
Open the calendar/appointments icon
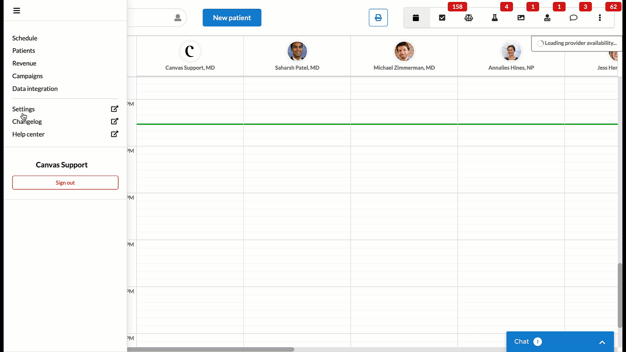pyautogui.click(x=416, y=18)
